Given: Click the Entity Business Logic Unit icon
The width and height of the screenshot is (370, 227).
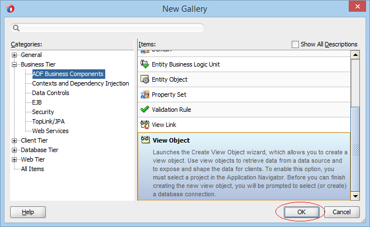Looking at the screenshot, I should coord(144,64).
